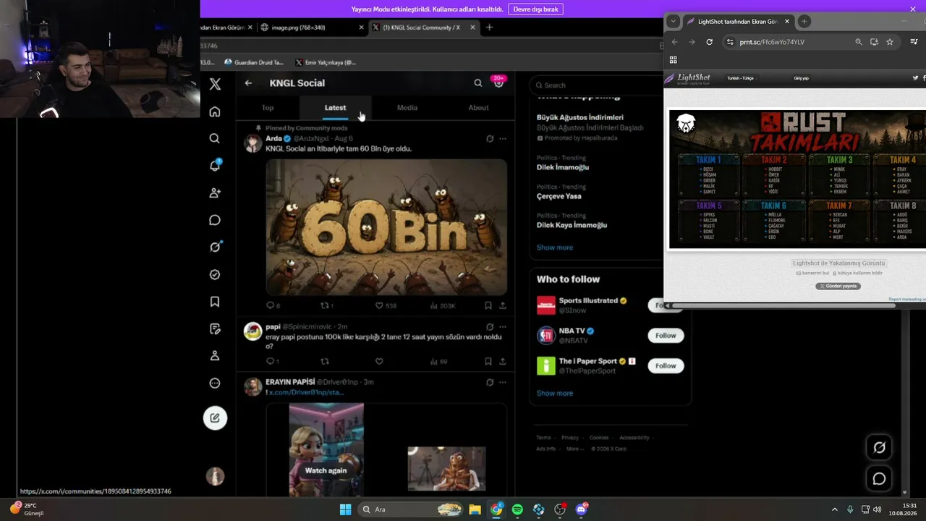Open the Verified badge sidebar icon
Screen dimensions: 926x521
tap(215, 274)
